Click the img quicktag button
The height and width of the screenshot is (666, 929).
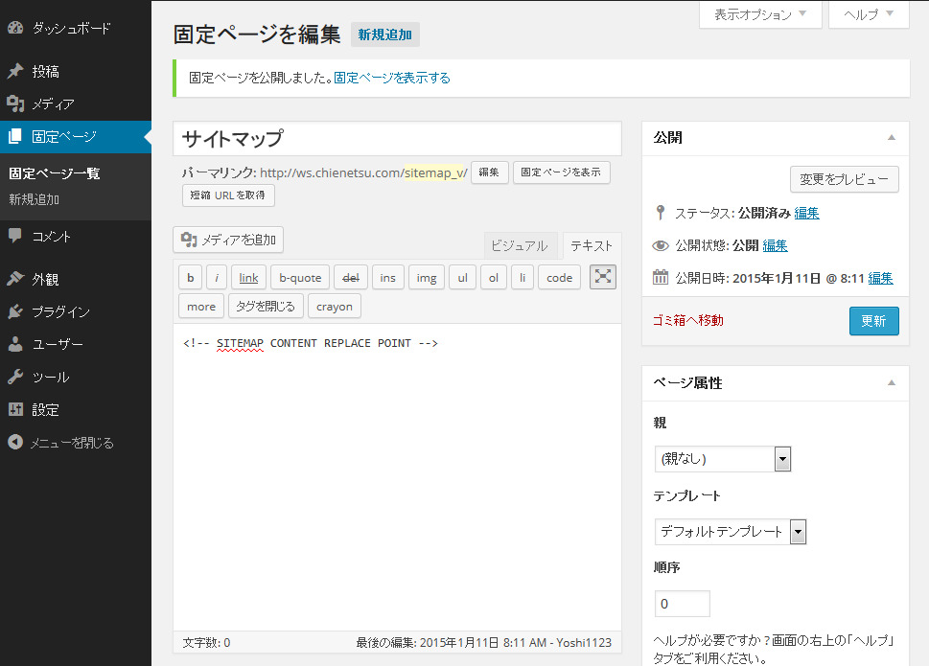point(427,277)
